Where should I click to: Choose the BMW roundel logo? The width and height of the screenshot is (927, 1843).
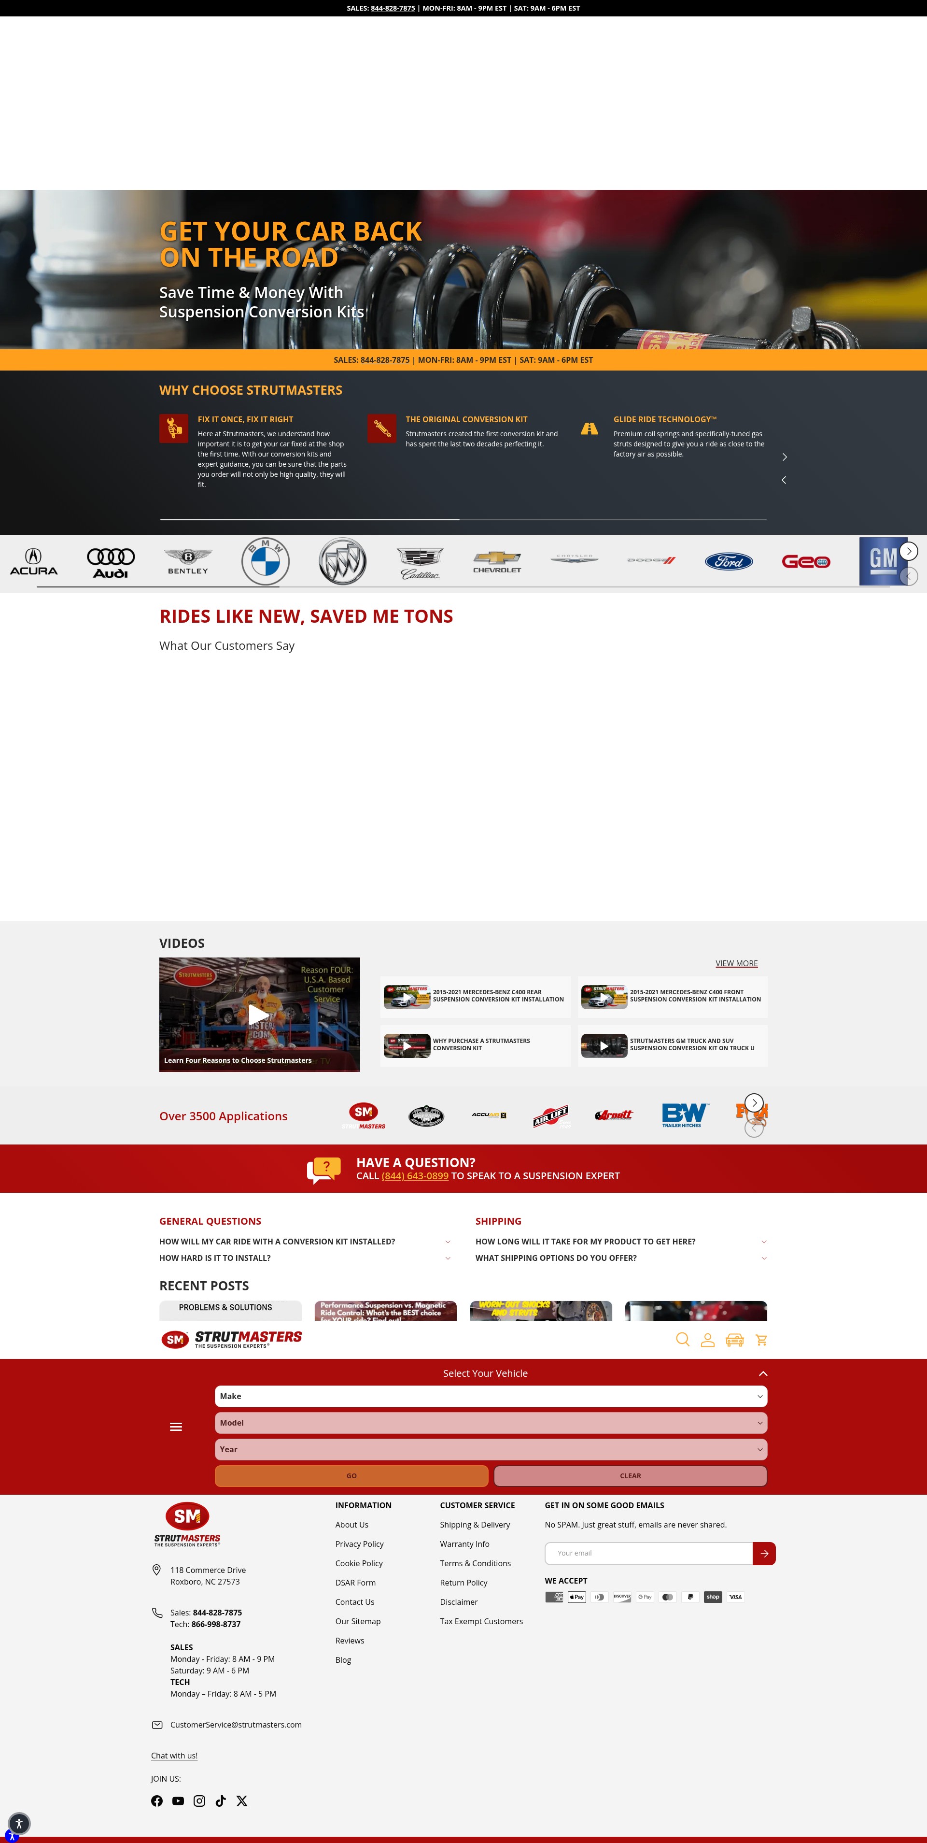(x=266, y=562)
